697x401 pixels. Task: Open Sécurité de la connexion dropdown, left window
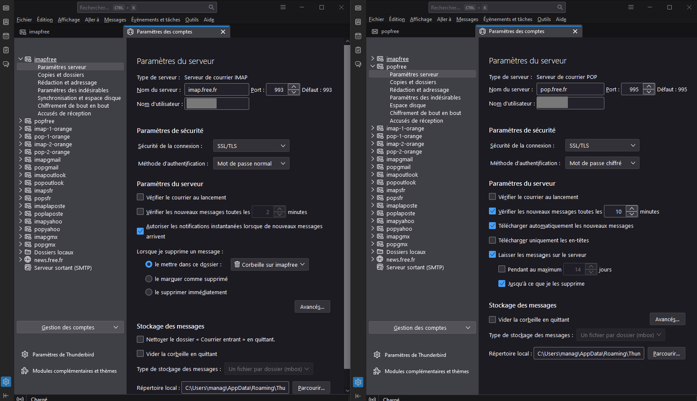pos(251,146)
